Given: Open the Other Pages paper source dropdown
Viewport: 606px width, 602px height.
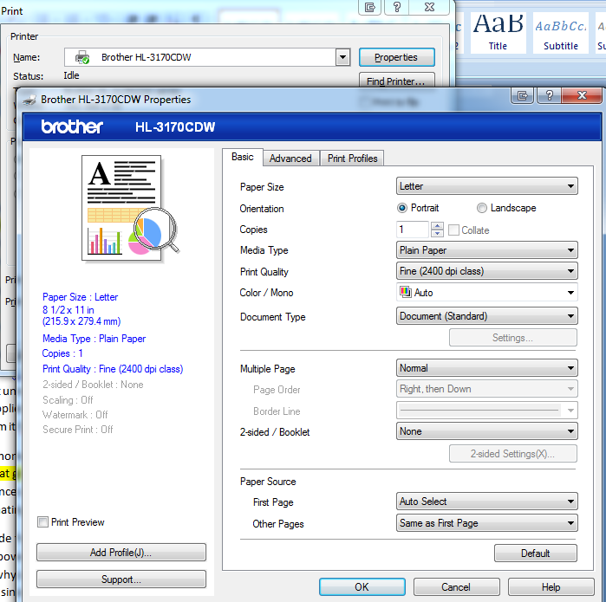Looking at the screenshot, I should 487,523.
